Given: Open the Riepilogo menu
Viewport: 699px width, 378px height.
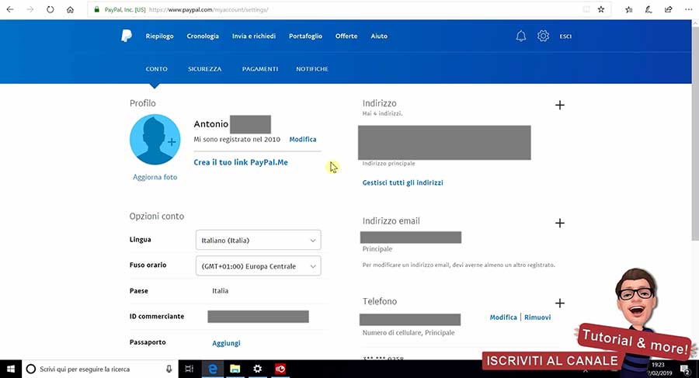Looking at the screenshot, I should click(x=159, y=36).
